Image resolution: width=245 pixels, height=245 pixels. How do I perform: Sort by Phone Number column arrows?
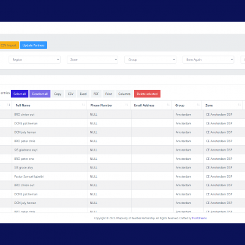(x=127, y=105)
